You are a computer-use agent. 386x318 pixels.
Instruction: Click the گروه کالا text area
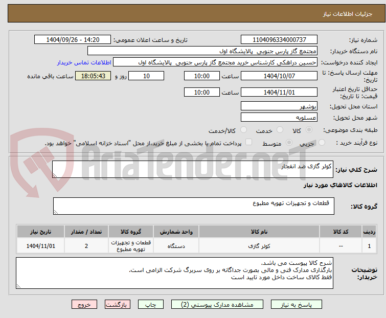[x=193, y=206]
